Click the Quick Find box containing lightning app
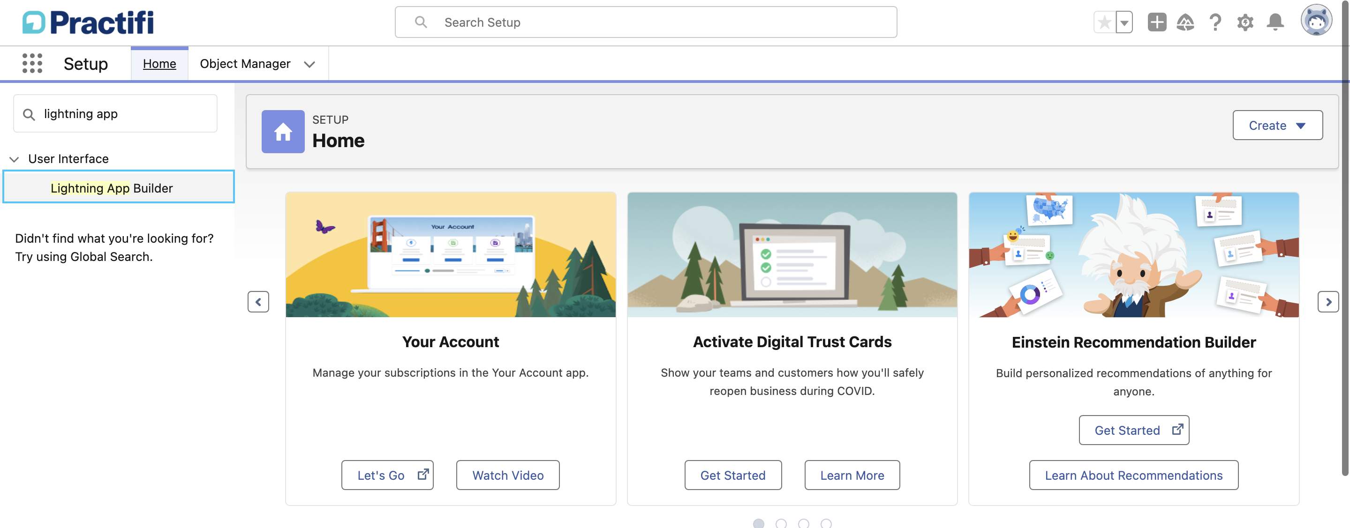 tap(115, 114)
